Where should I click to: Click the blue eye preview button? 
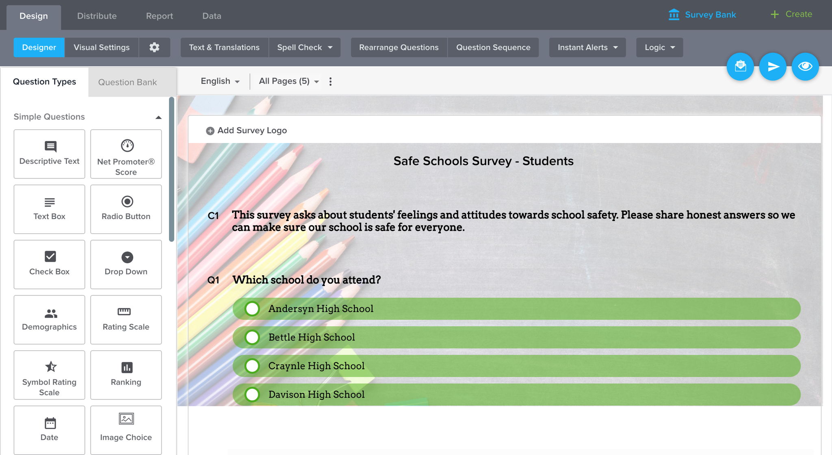coord(805,67)
